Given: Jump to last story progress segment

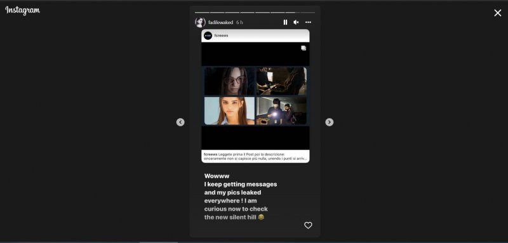Looking at the screenshot, I should tap(307, 12).
